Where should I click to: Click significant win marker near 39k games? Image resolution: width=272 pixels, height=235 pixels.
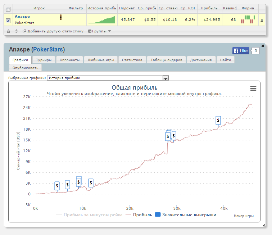click(x=218, y=120)
